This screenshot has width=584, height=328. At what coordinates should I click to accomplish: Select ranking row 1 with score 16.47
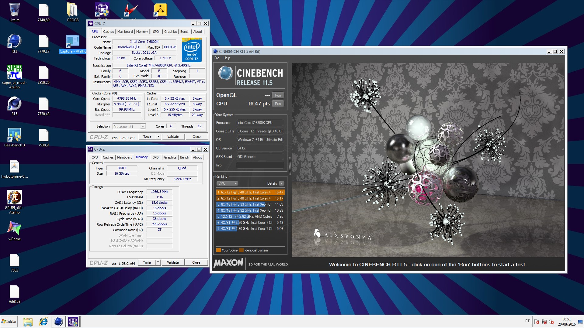tap(250, 192)
